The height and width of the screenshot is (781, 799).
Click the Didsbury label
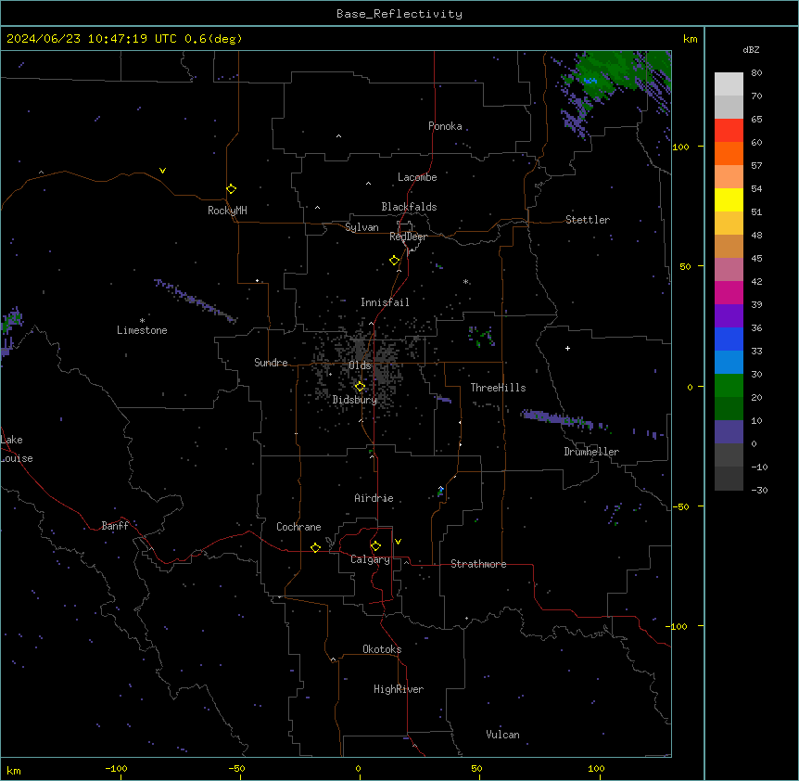point(355,400)
